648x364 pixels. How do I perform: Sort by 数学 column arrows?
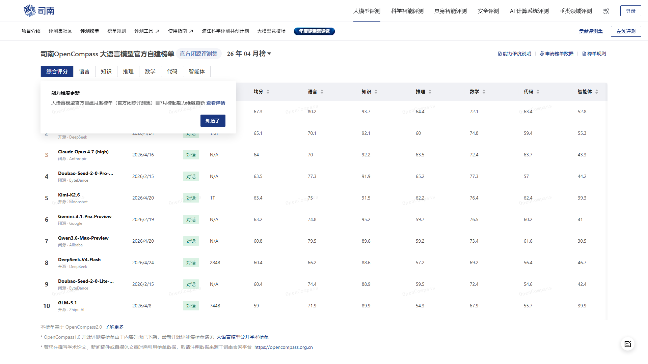point(484,92)
